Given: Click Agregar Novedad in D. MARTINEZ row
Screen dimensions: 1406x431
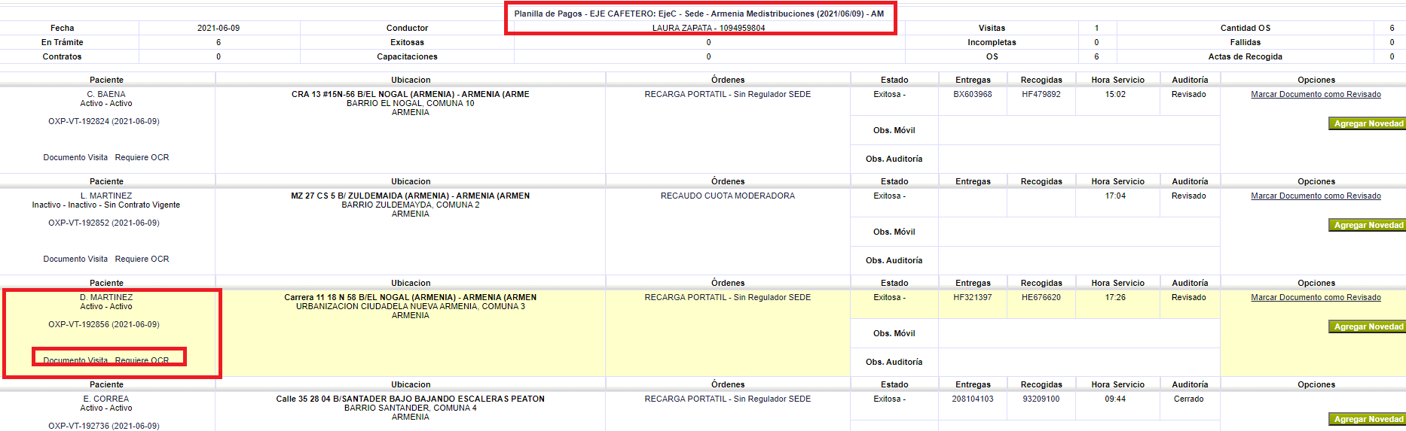Looking at the screenshot, I should pos(1368,327).
